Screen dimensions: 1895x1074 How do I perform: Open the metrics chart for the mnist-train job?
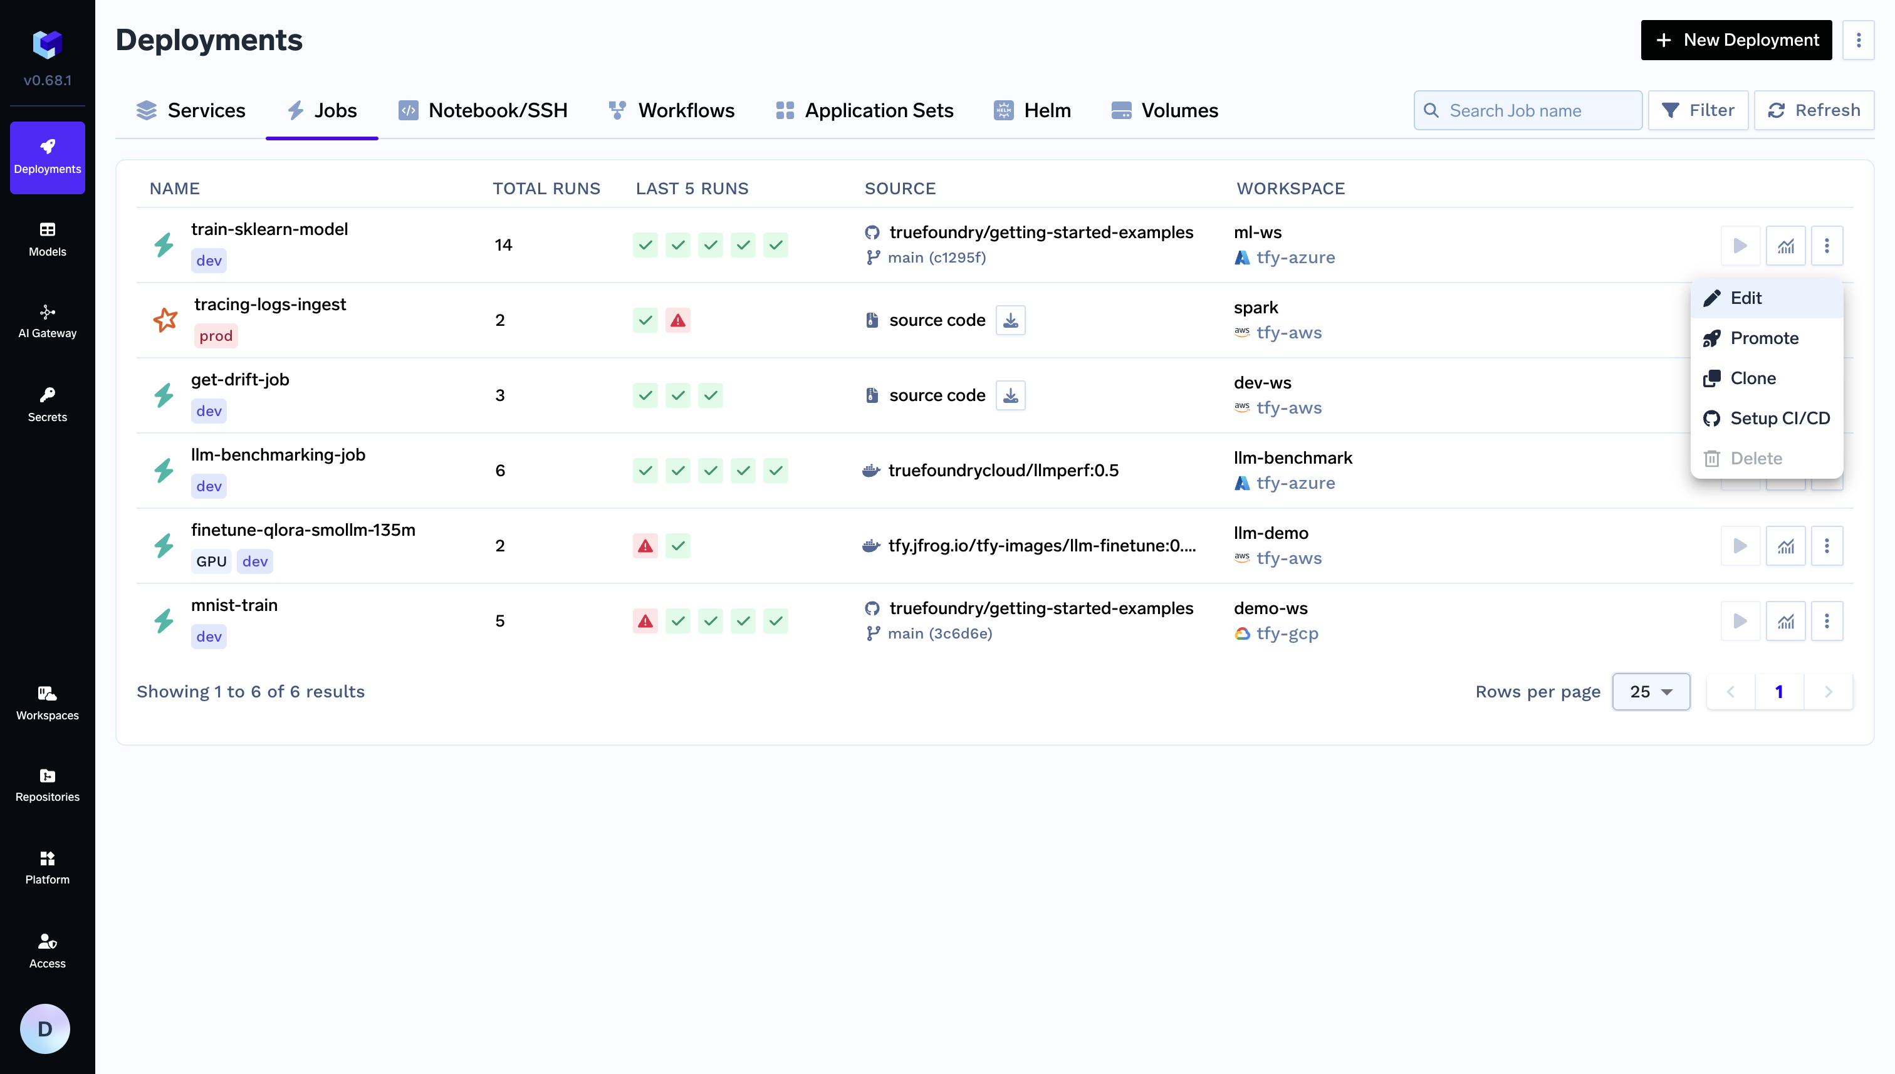1784,621
